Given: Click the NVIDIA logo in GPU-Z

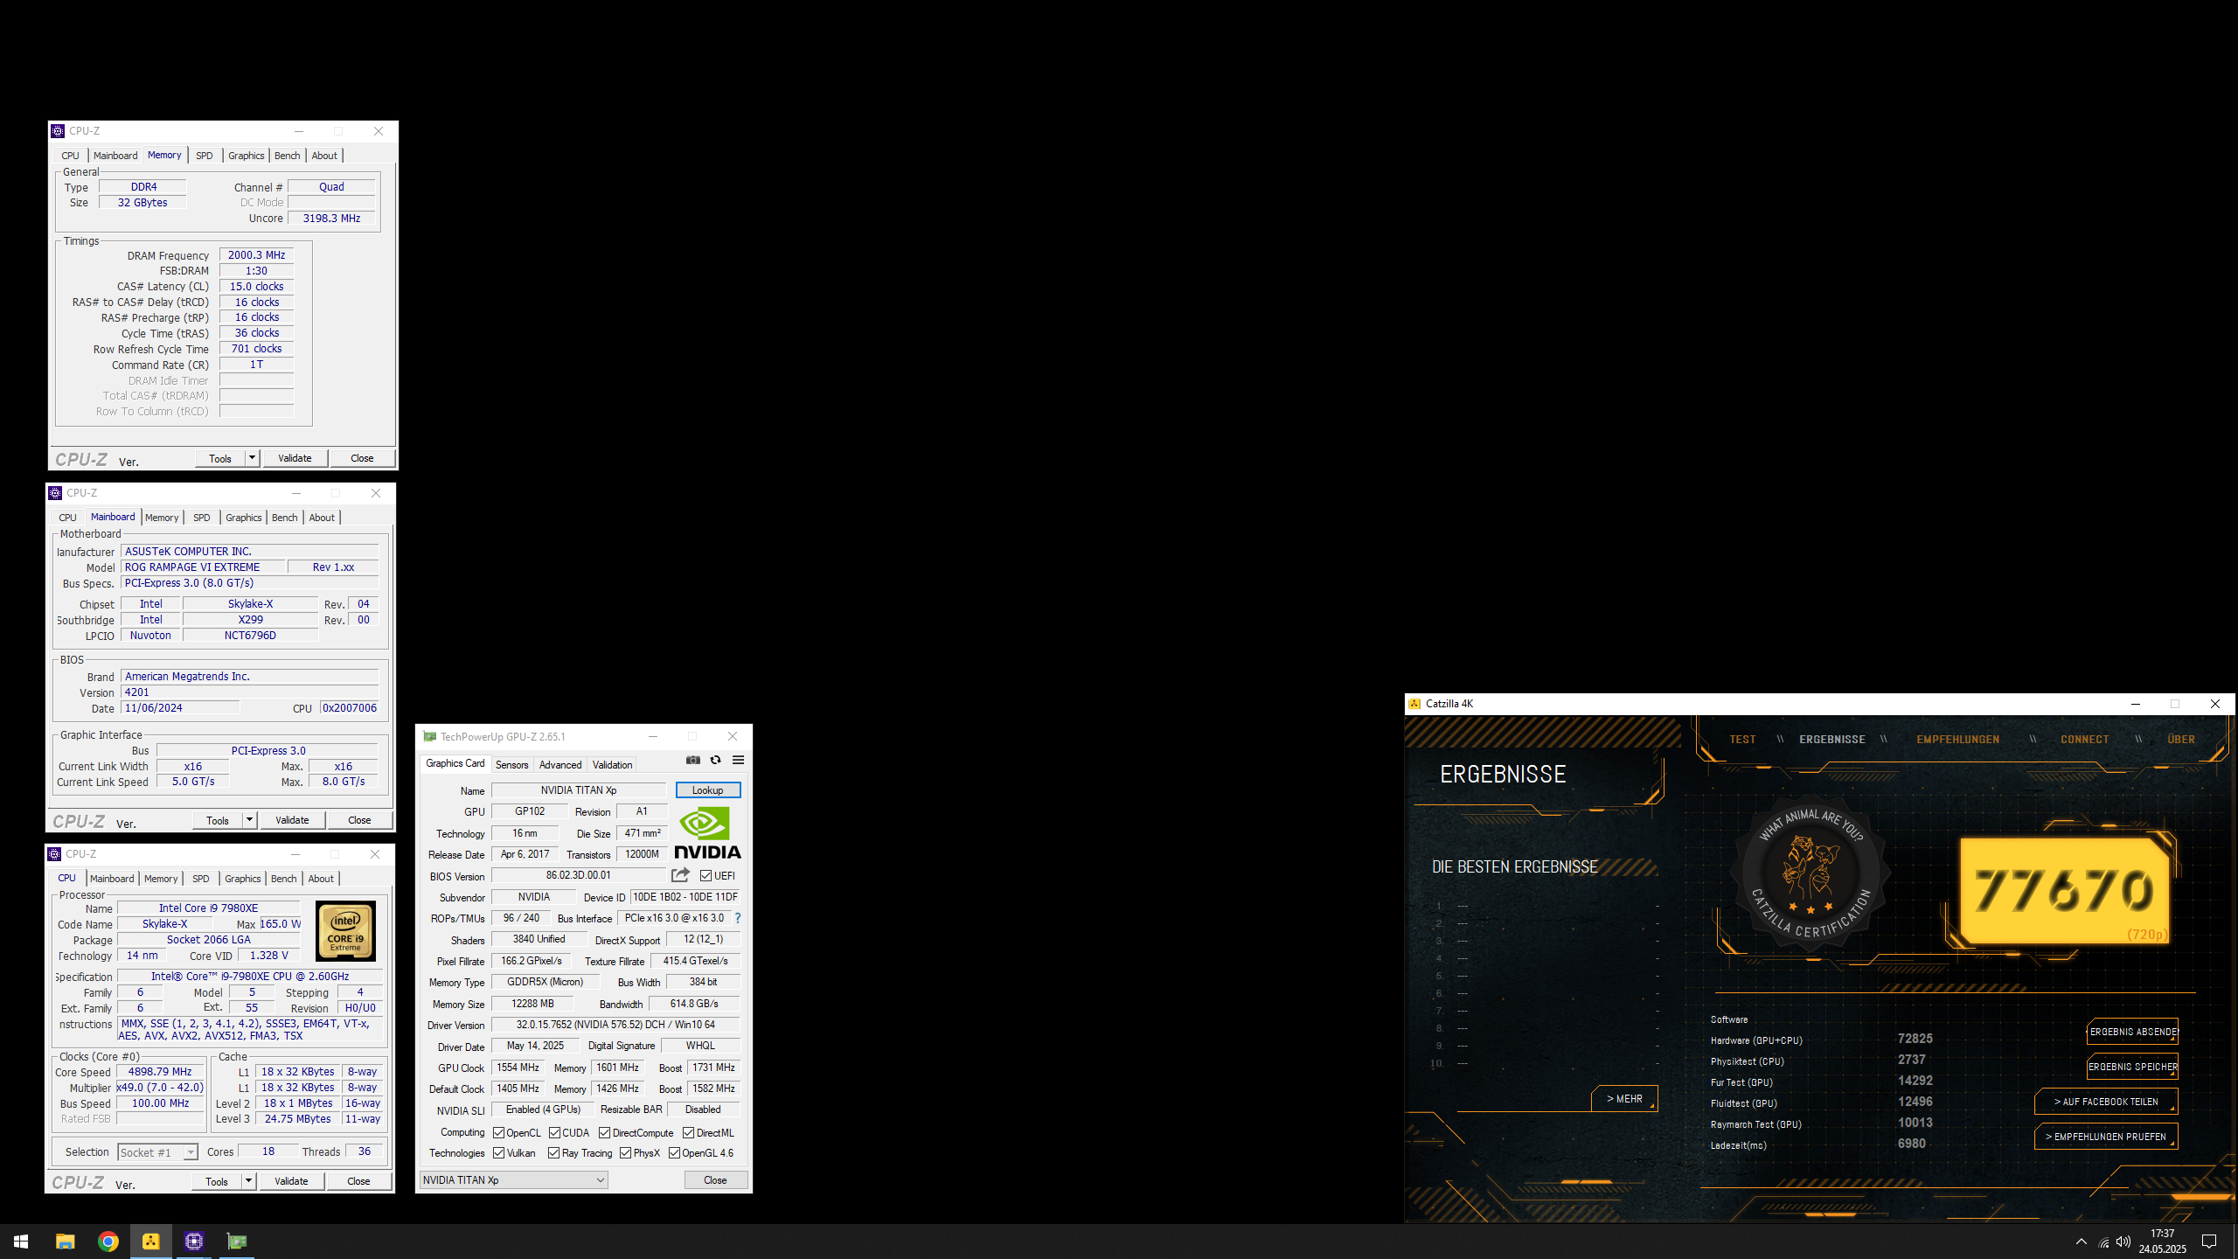Looking at the screenshot, I should click(707, 832).
